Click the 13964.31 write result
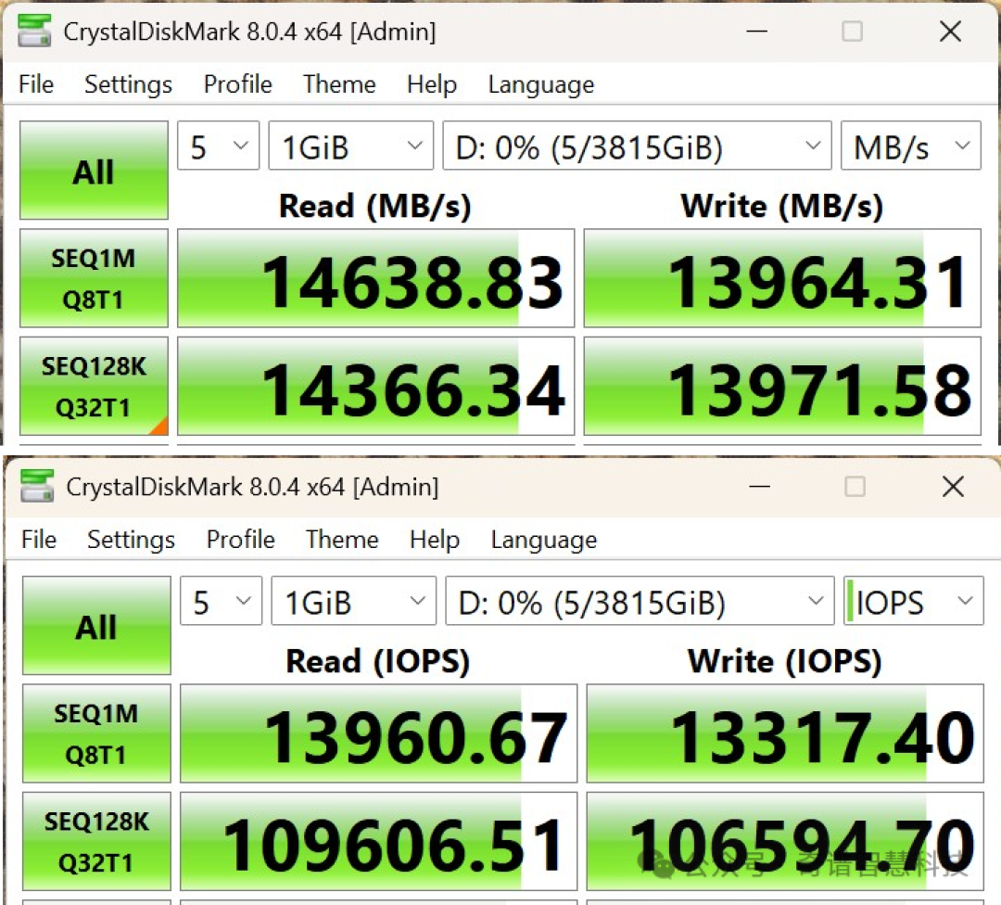The image size is (1001, 905). (x=782, y=278)
